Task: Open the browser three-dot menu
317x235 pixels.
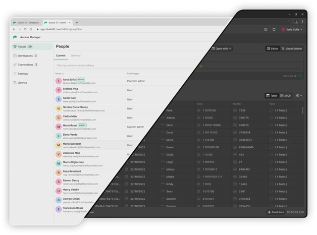Action: (303, 22)
